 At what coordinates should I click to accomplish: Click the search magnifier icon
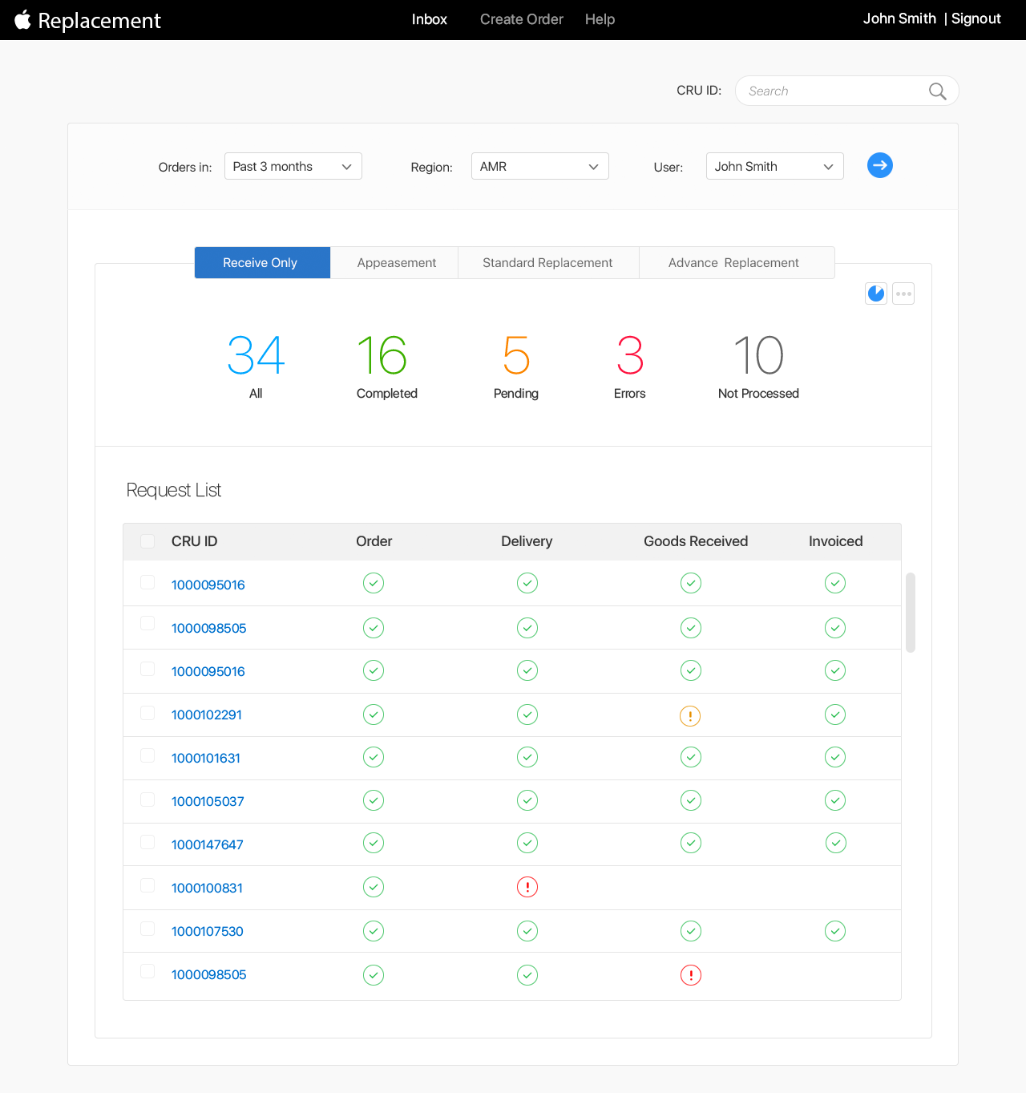pyautogui.click(x=936, y=91)
